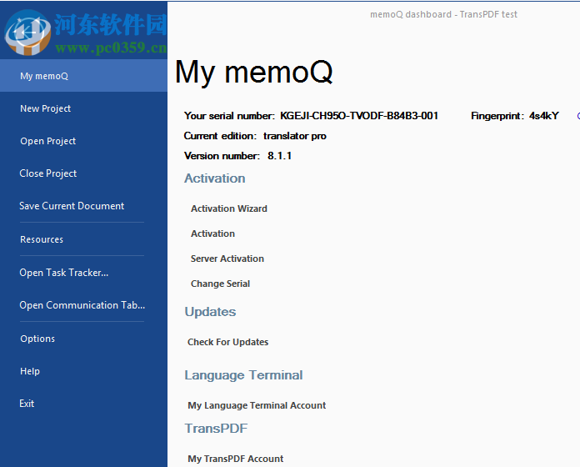Open the Options menu item

(37, 339)
